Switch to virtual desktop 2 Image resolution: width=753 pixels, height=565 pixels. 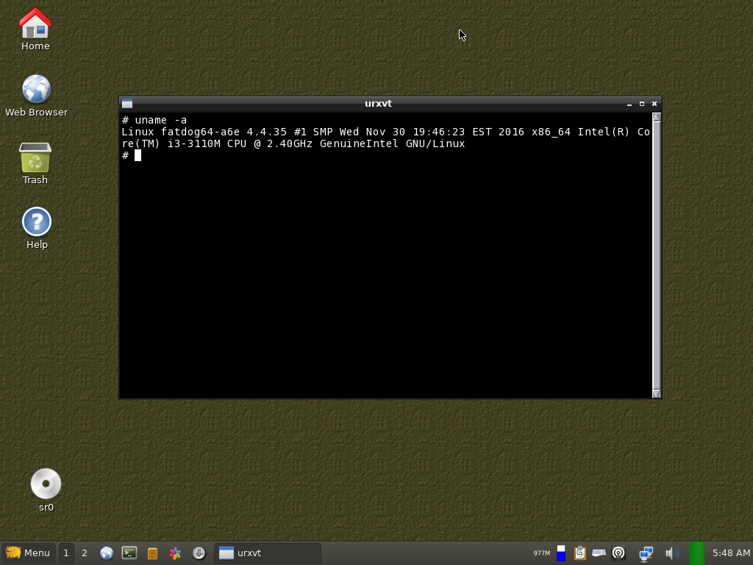[84, 553]
